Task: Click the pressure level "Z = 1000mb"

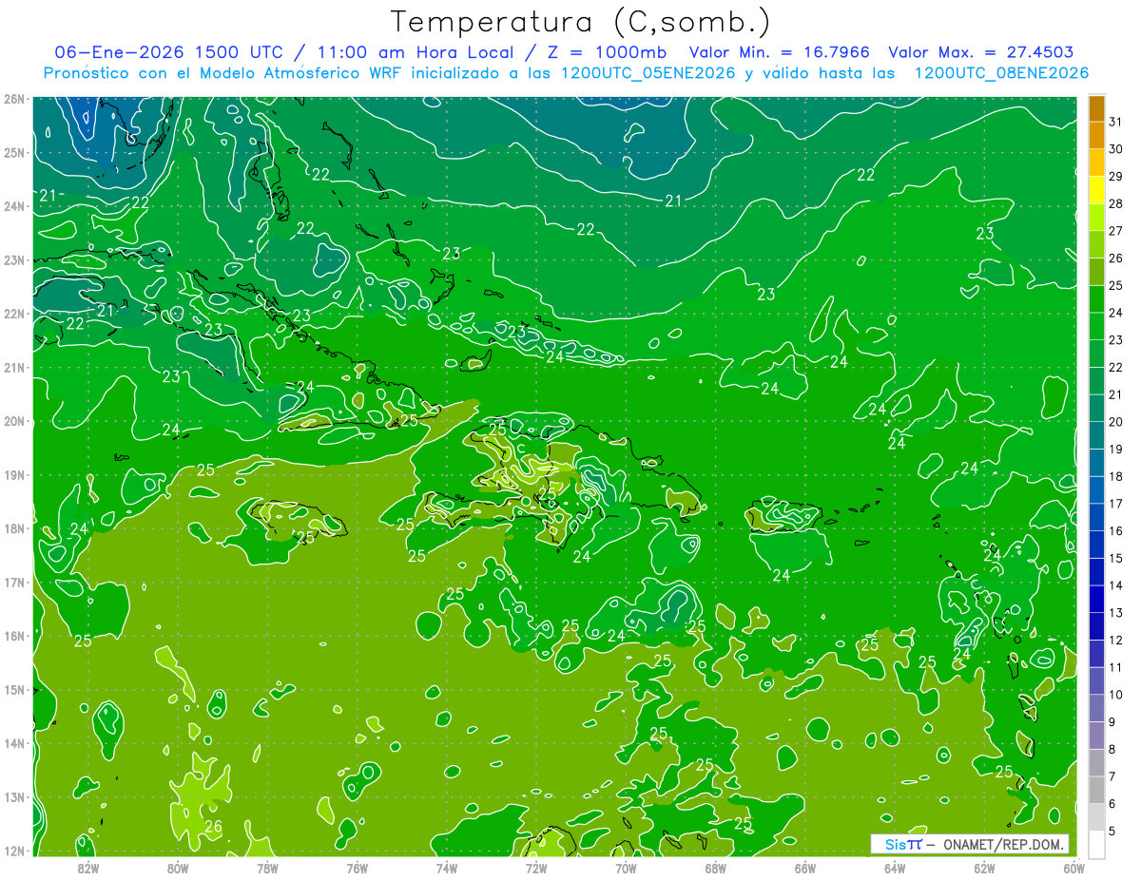Action: click(604, 52)
